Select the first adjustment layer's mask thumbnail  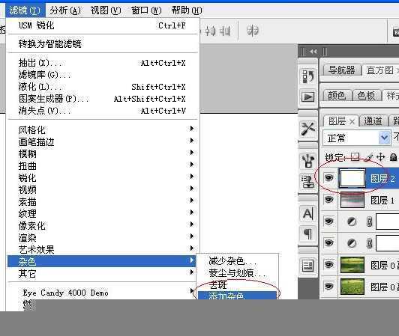tap(387, 222)
